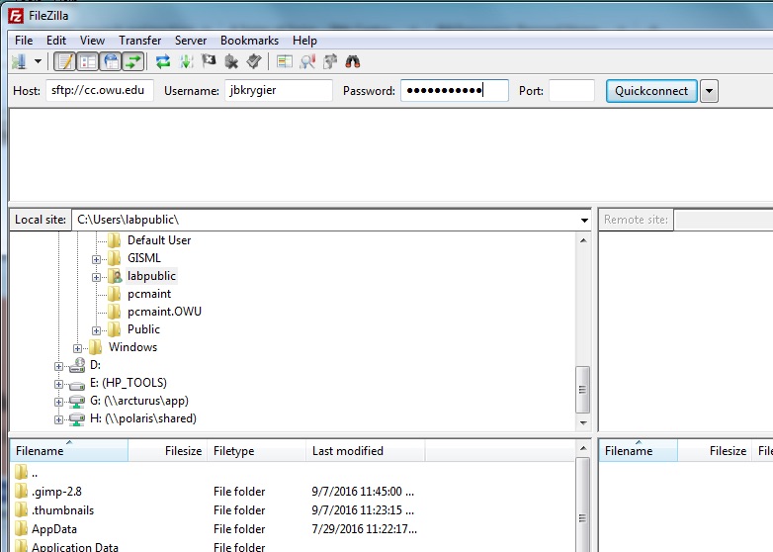Viewport: 773px width, 552px height.
Task: Select E: (HP_TOOLS) drive
Action: [x=129, y=383]
